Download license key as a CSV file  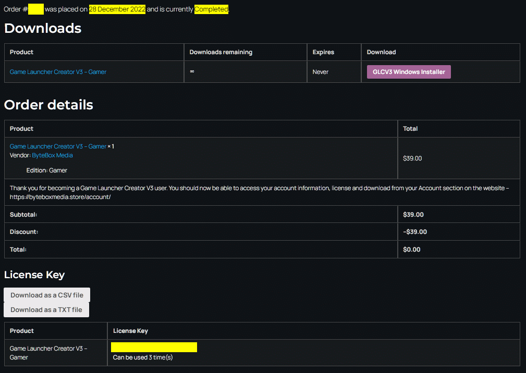47,295
